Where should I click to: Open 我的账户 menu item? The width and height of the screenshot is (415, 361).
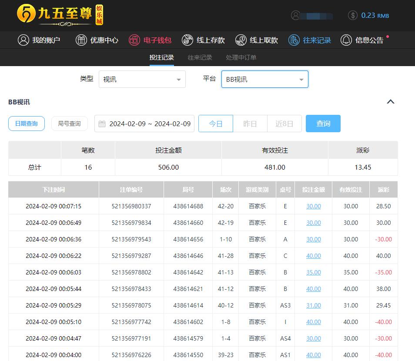pyautogui.click(x=39, y=40)
